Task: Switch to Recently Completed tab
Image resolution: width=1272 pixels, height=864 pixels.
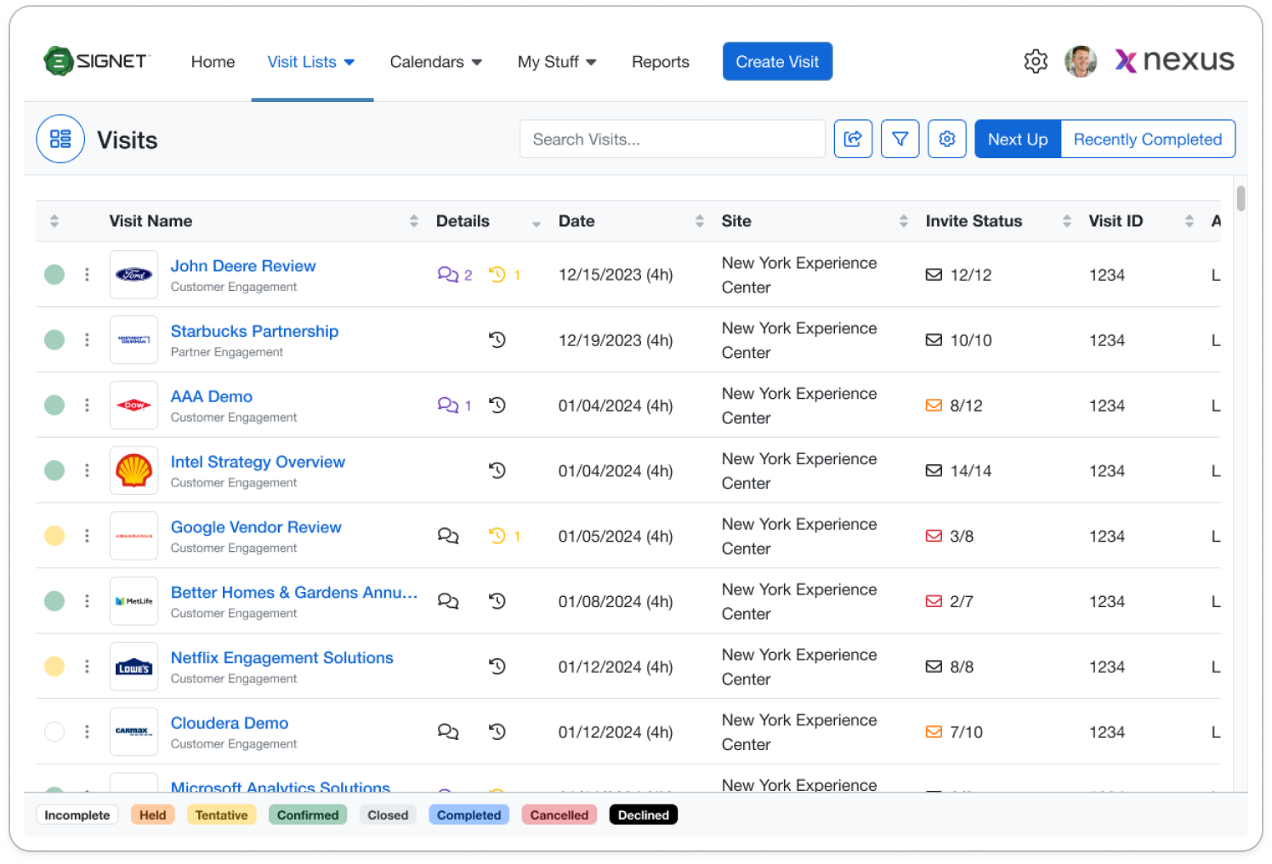Action: (x=1148, y=139)
